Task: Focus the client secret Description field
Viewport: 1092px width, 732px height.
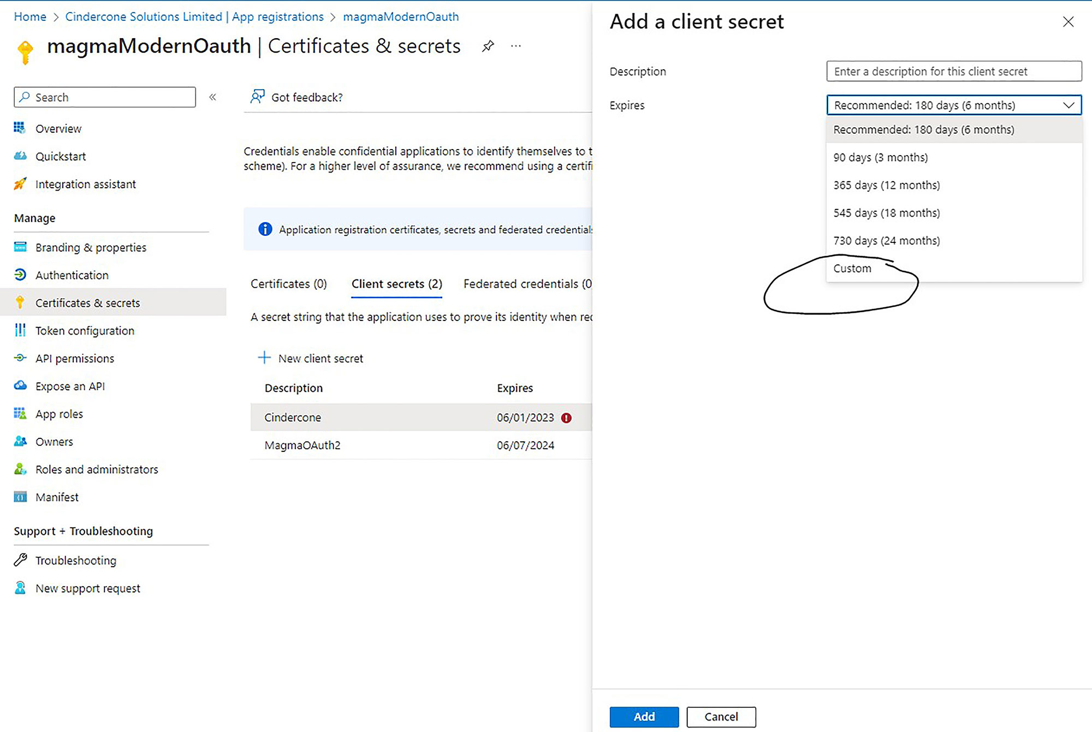Action: (954, 72)
